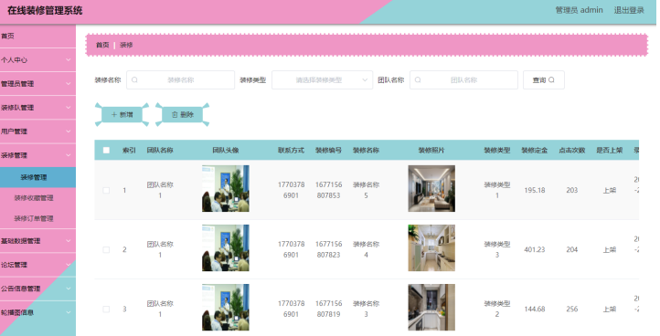
Task: Expand the 装修队管理 menu chevron
Action: pos(69,108)
